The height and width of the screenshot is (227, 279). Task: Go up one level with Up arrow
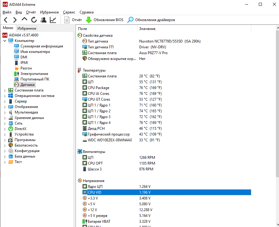pyautogui.click(x=24, y=19)
